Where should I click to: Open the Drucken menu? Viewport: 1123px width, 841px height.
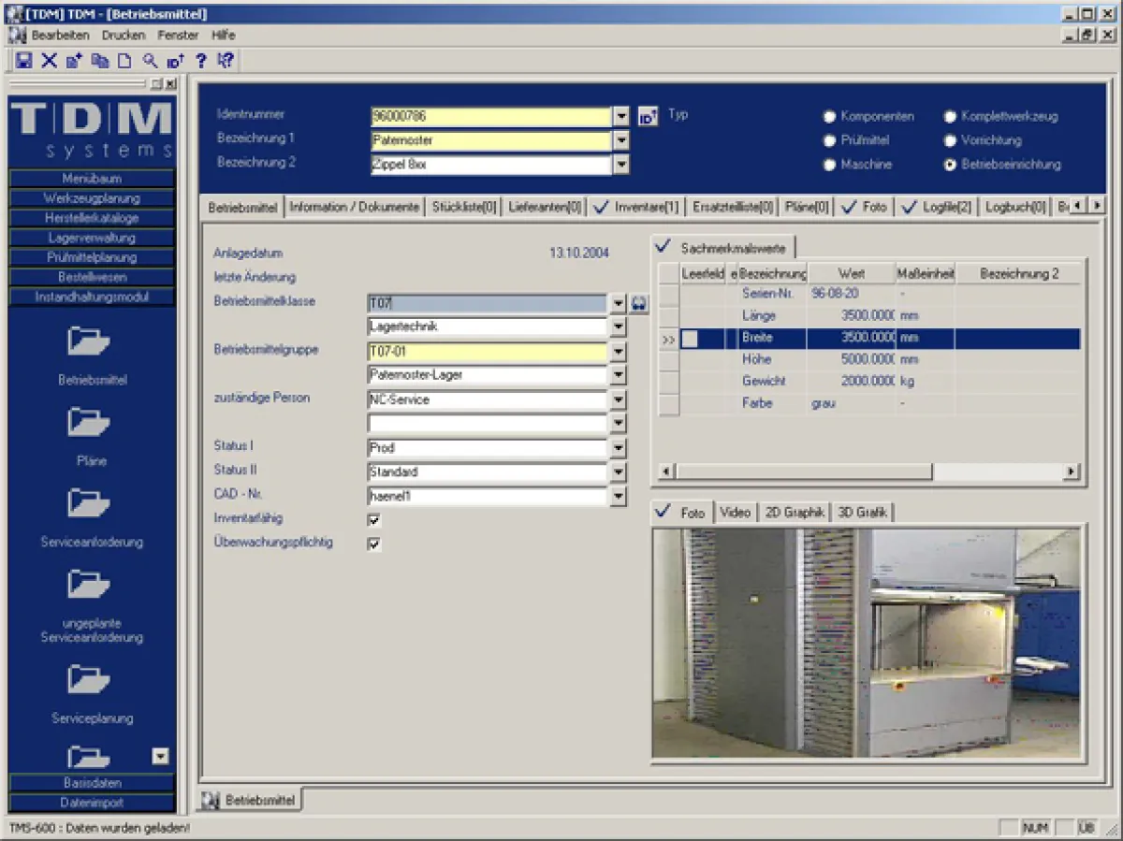(x=124, y=36)
